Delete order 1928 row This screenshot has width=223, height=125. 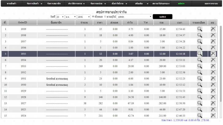coord(213,97)
